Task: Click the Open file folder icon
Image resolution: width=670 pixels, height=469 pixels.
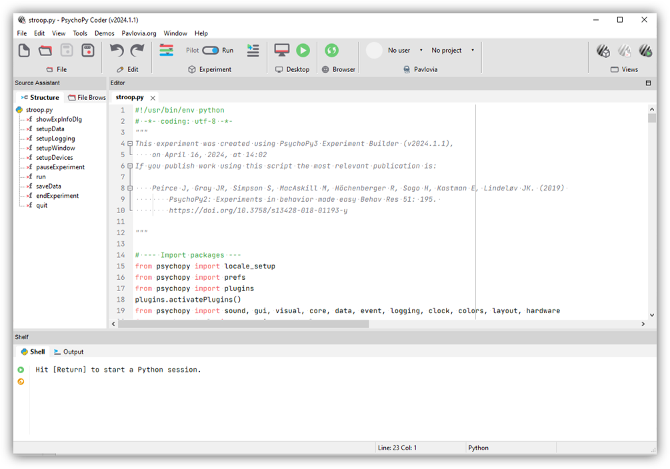Action: tap(45, 51)
